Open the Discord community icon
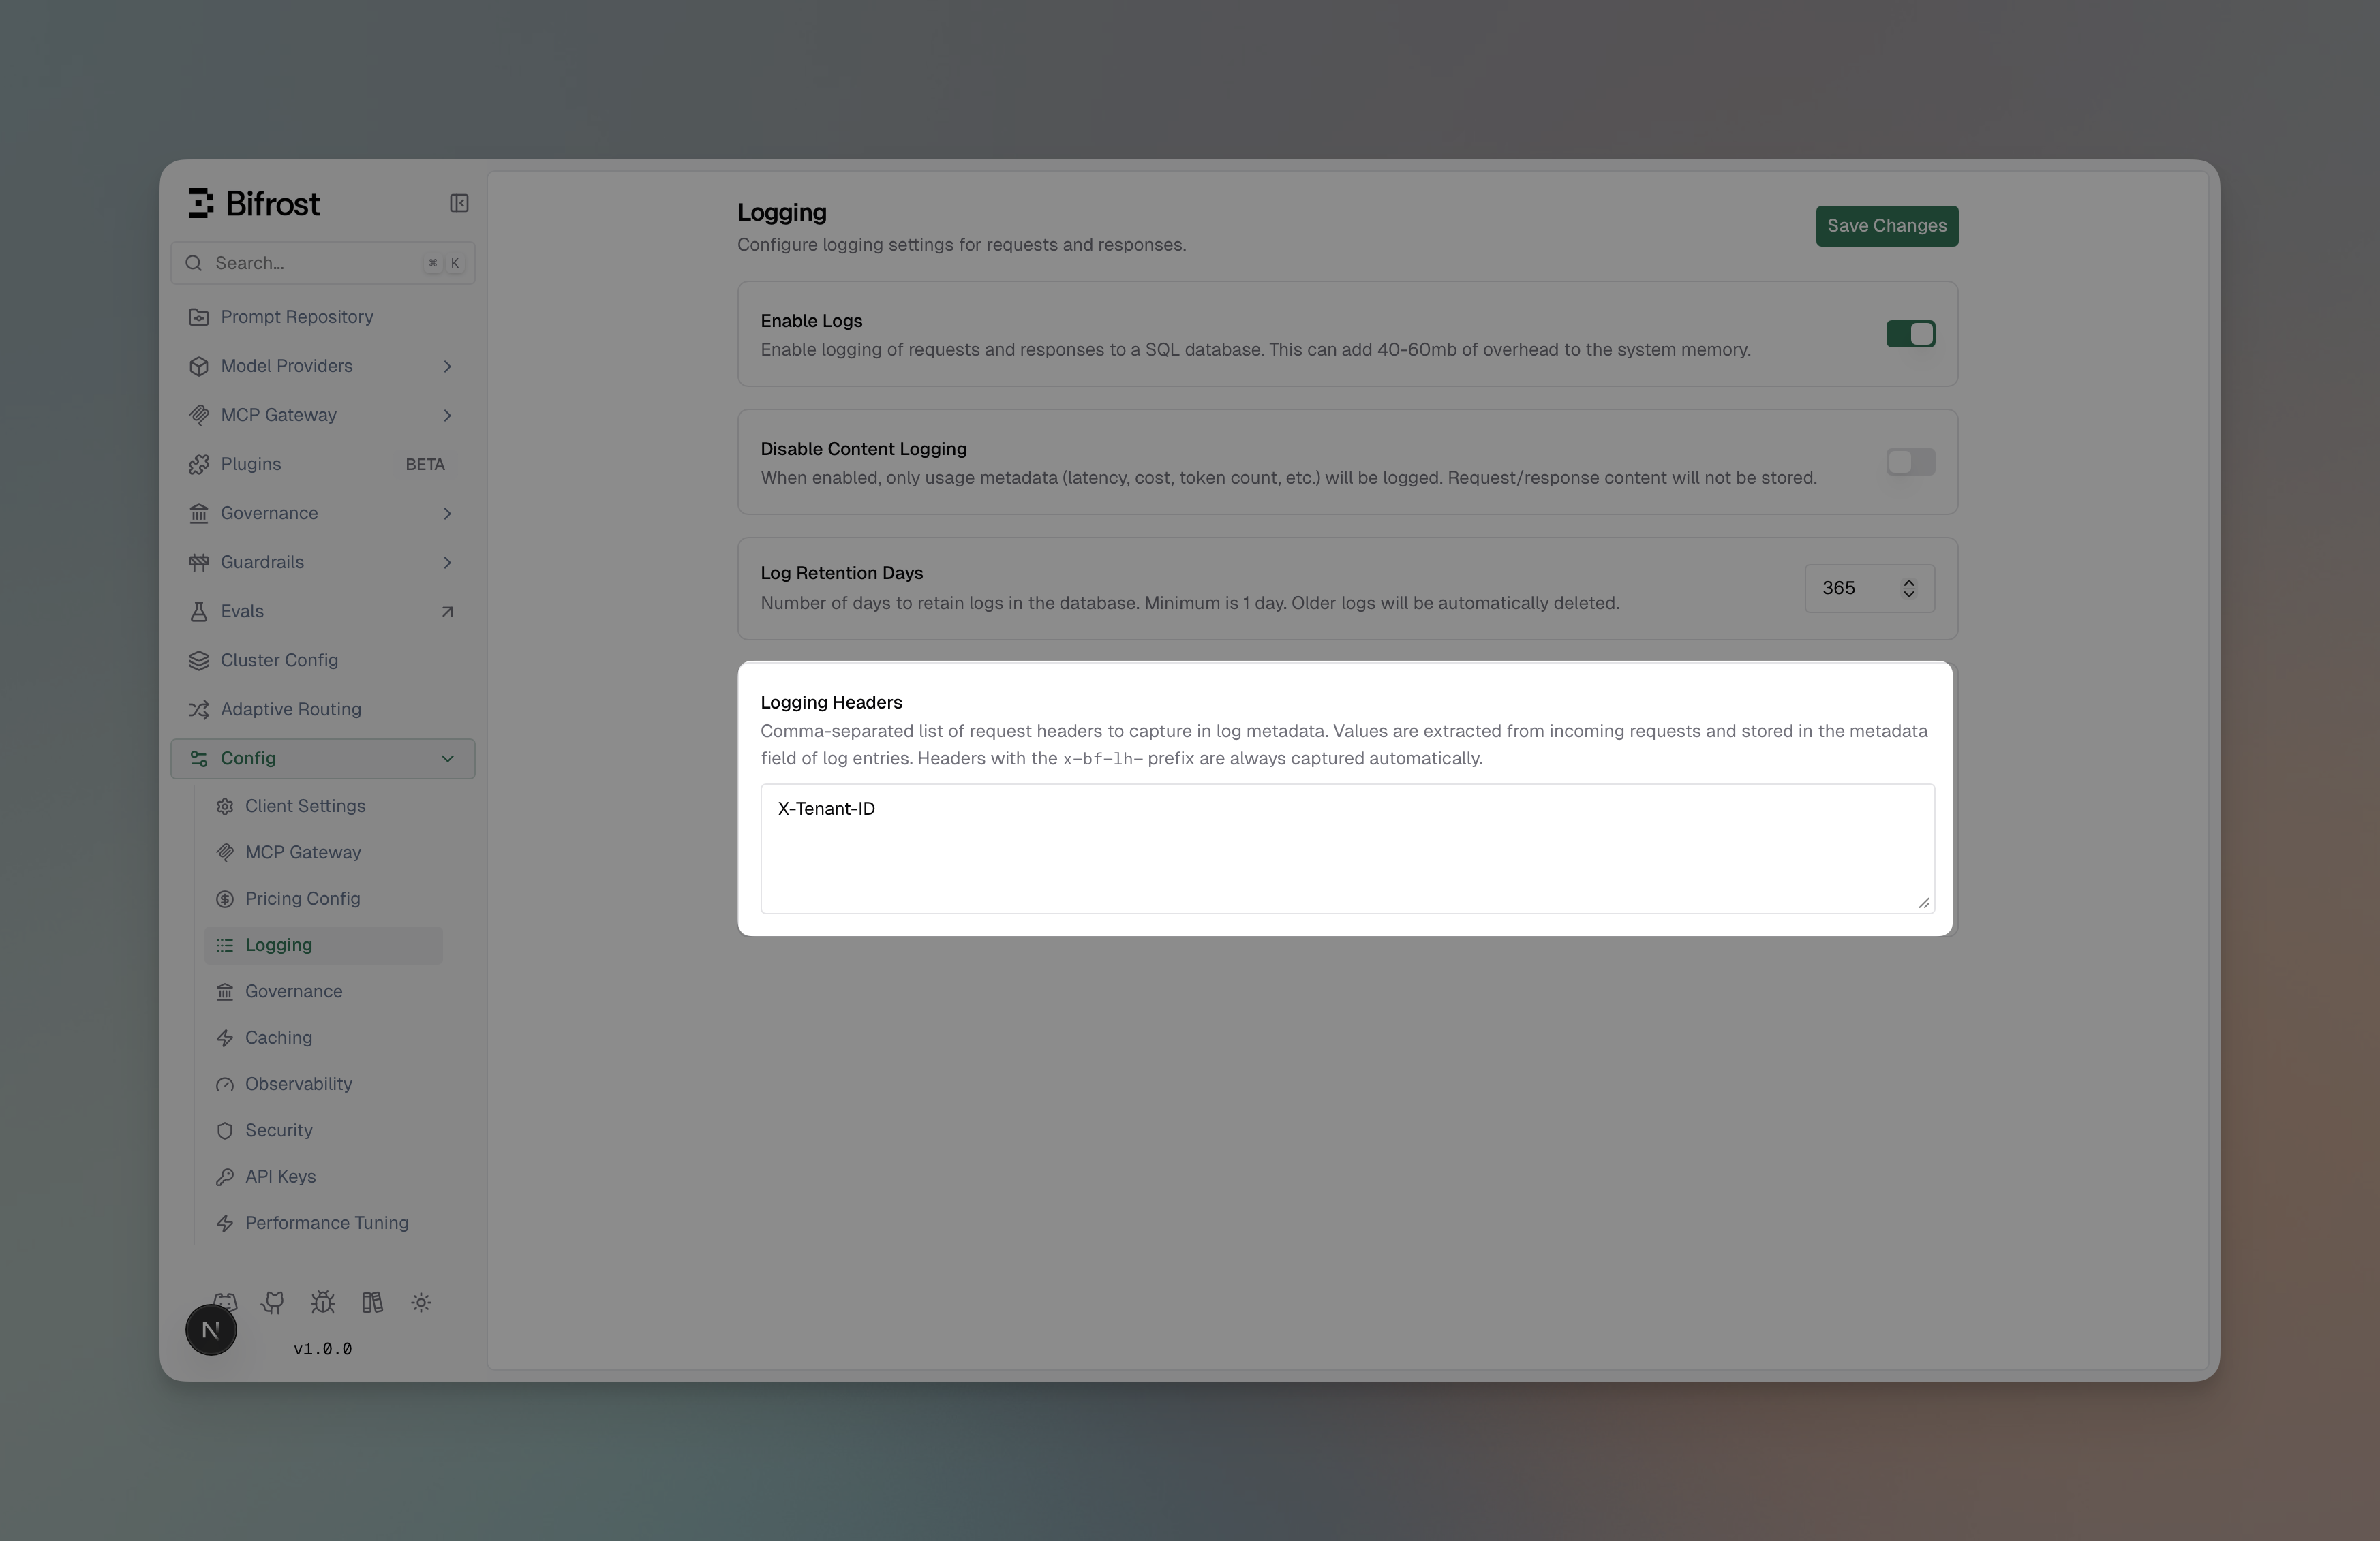 [x=224, y=1302]
